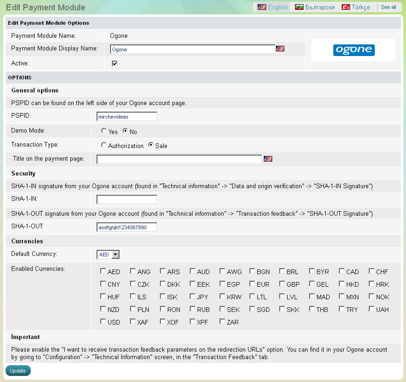The image size is (406, 382).
Task: Set Demo Mode to Yes
Action: [104, 132]
